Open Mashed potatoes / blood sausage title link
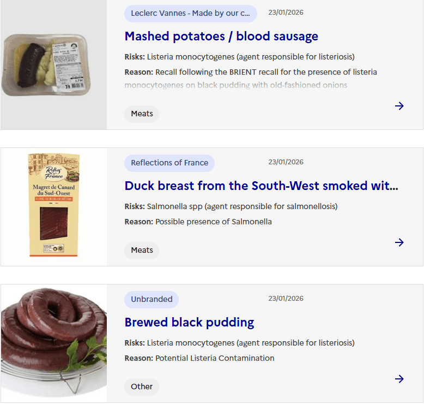The width and height of the screenshot is (424, 404). pyautogui.click(x=221, y=37)
